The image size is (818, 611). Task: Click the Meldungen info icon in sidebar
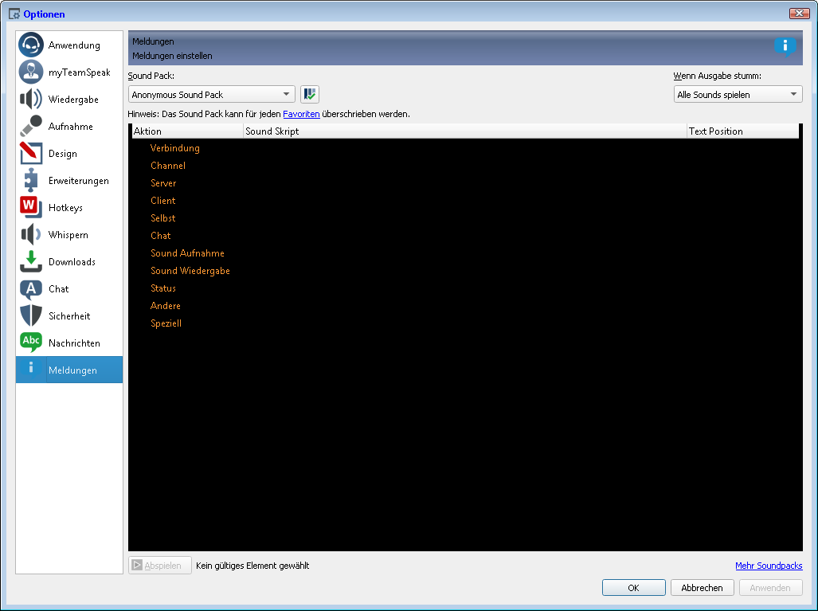(31, 368)
